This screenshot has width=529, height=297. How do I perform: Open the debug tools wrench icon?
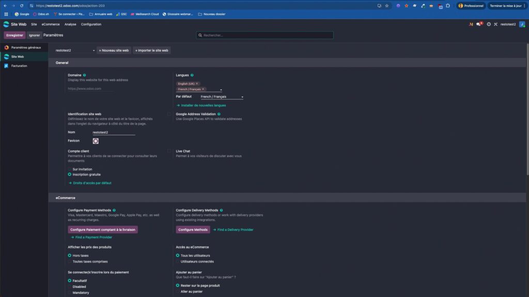495,24
